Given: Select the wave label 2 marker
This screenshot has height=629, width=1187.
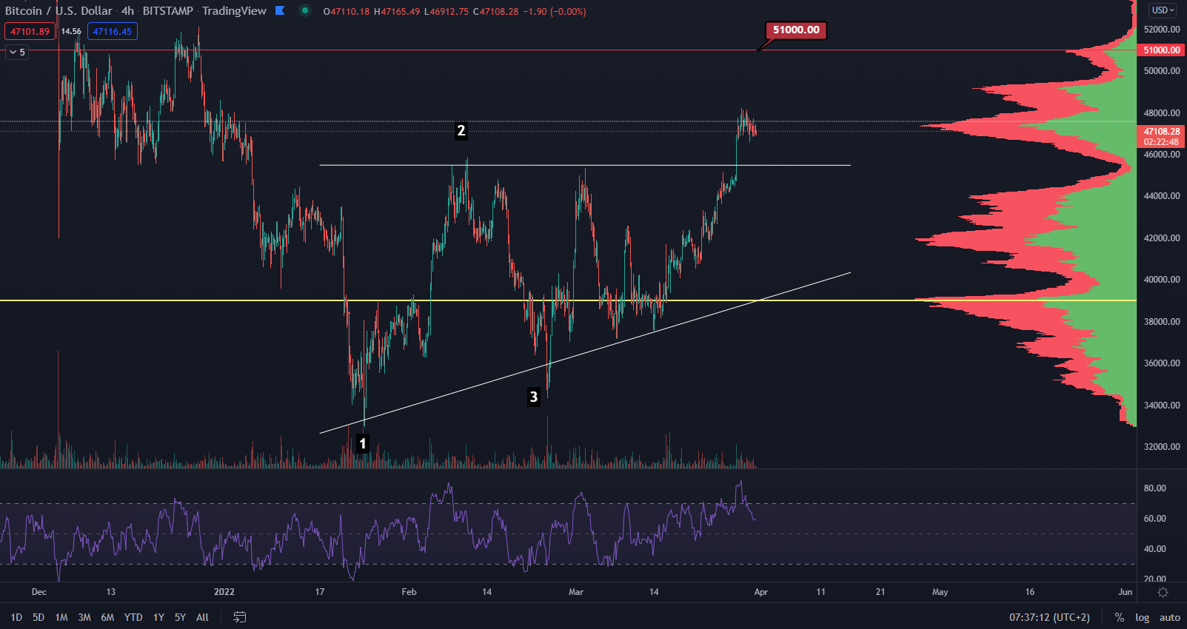Looking at the screenshot, I should point(461,131).
